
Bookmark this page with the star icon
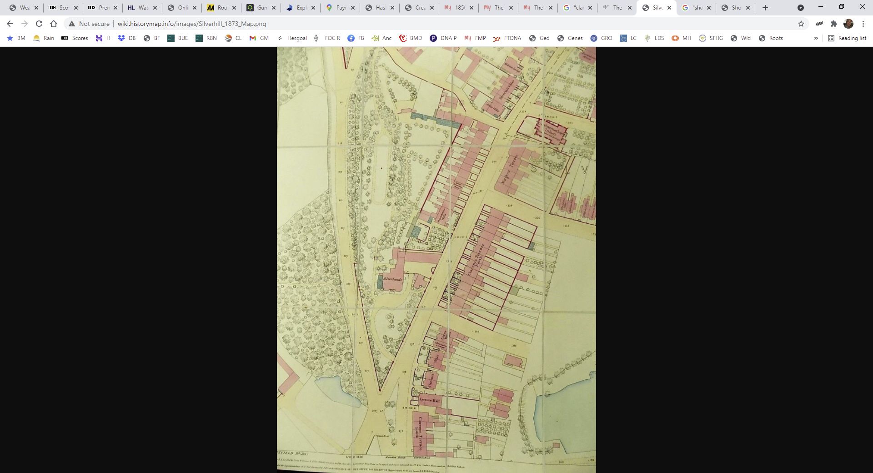(801, 24)
